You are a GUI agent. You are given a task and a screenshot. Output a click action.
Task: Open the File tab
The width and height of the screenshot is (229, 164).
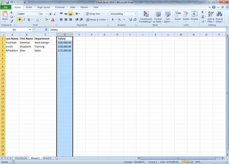coord(6,7)
